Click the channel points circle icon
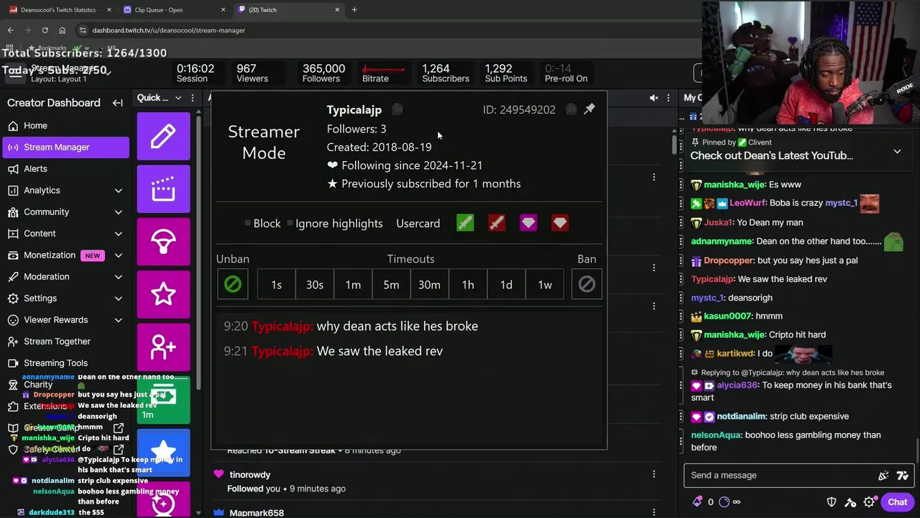 pos(724,502)
